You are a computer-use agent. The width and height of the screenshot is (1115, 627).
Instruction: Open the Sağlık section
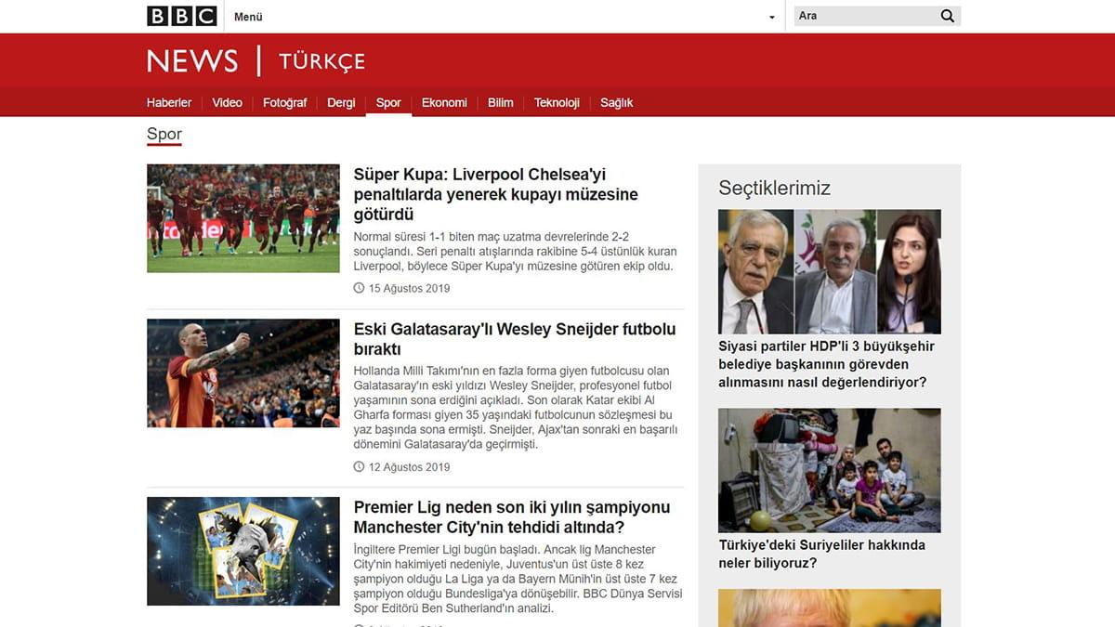(616, 102)
